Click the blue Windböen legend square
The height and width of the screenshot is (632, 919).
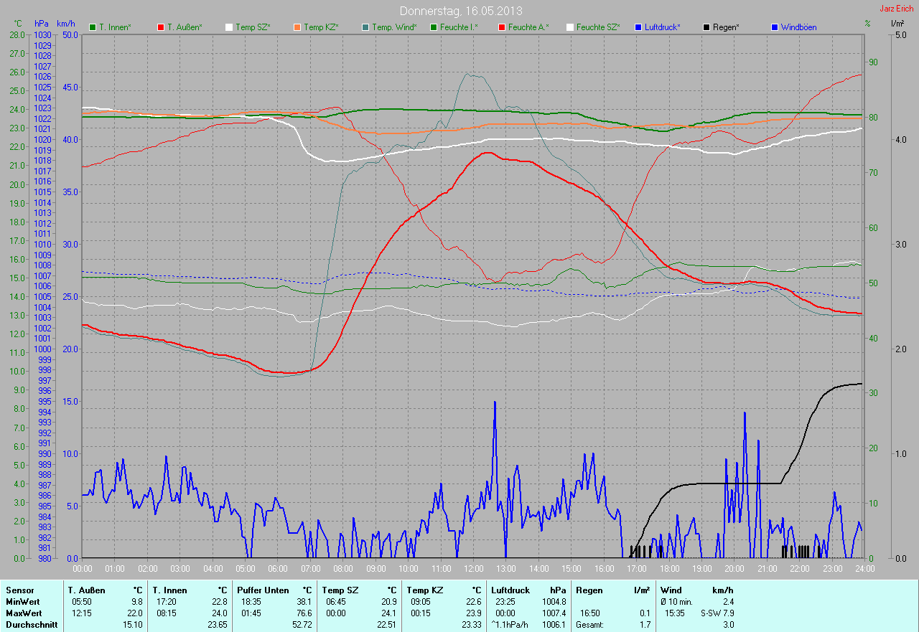coord(775,27)
